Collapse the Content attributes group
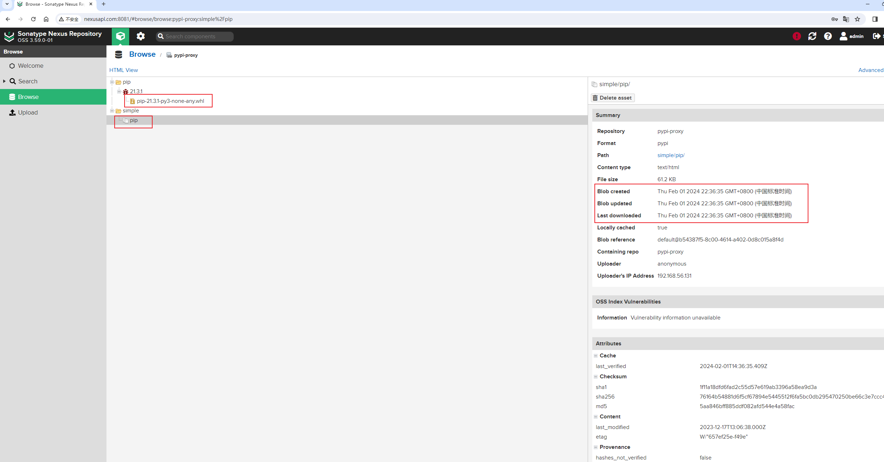 pyautogui.click(x=596, y=417)
